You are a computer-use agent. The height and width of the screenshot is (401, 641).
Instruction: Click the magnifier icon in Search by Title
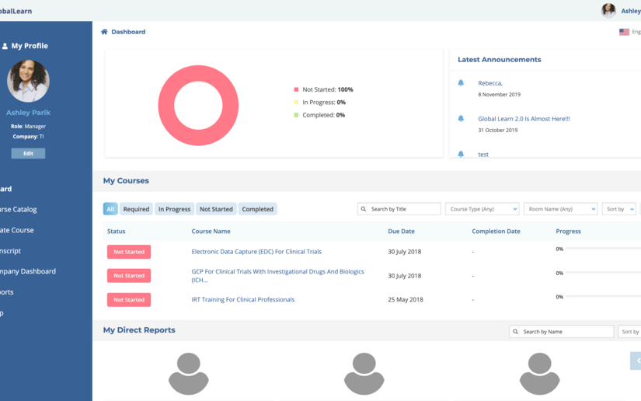click(x=363, y=209)
